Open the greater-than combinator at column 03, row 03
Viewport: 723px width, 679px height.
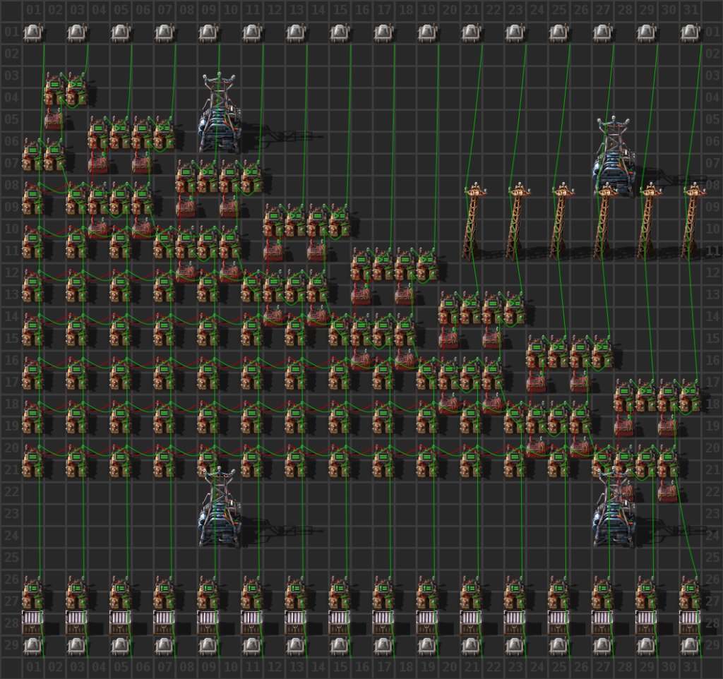[76, 88]
